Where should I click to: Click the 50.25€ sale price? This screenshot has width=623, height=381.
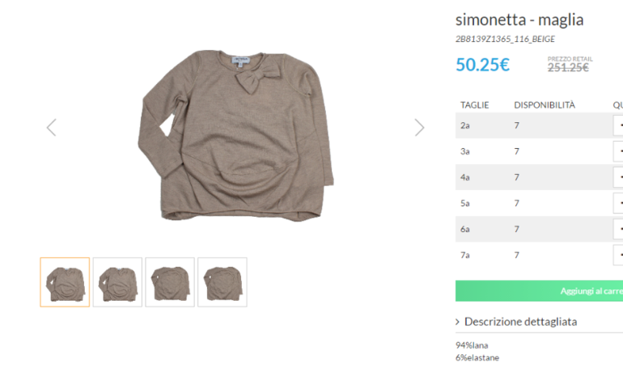coord(482,65)
